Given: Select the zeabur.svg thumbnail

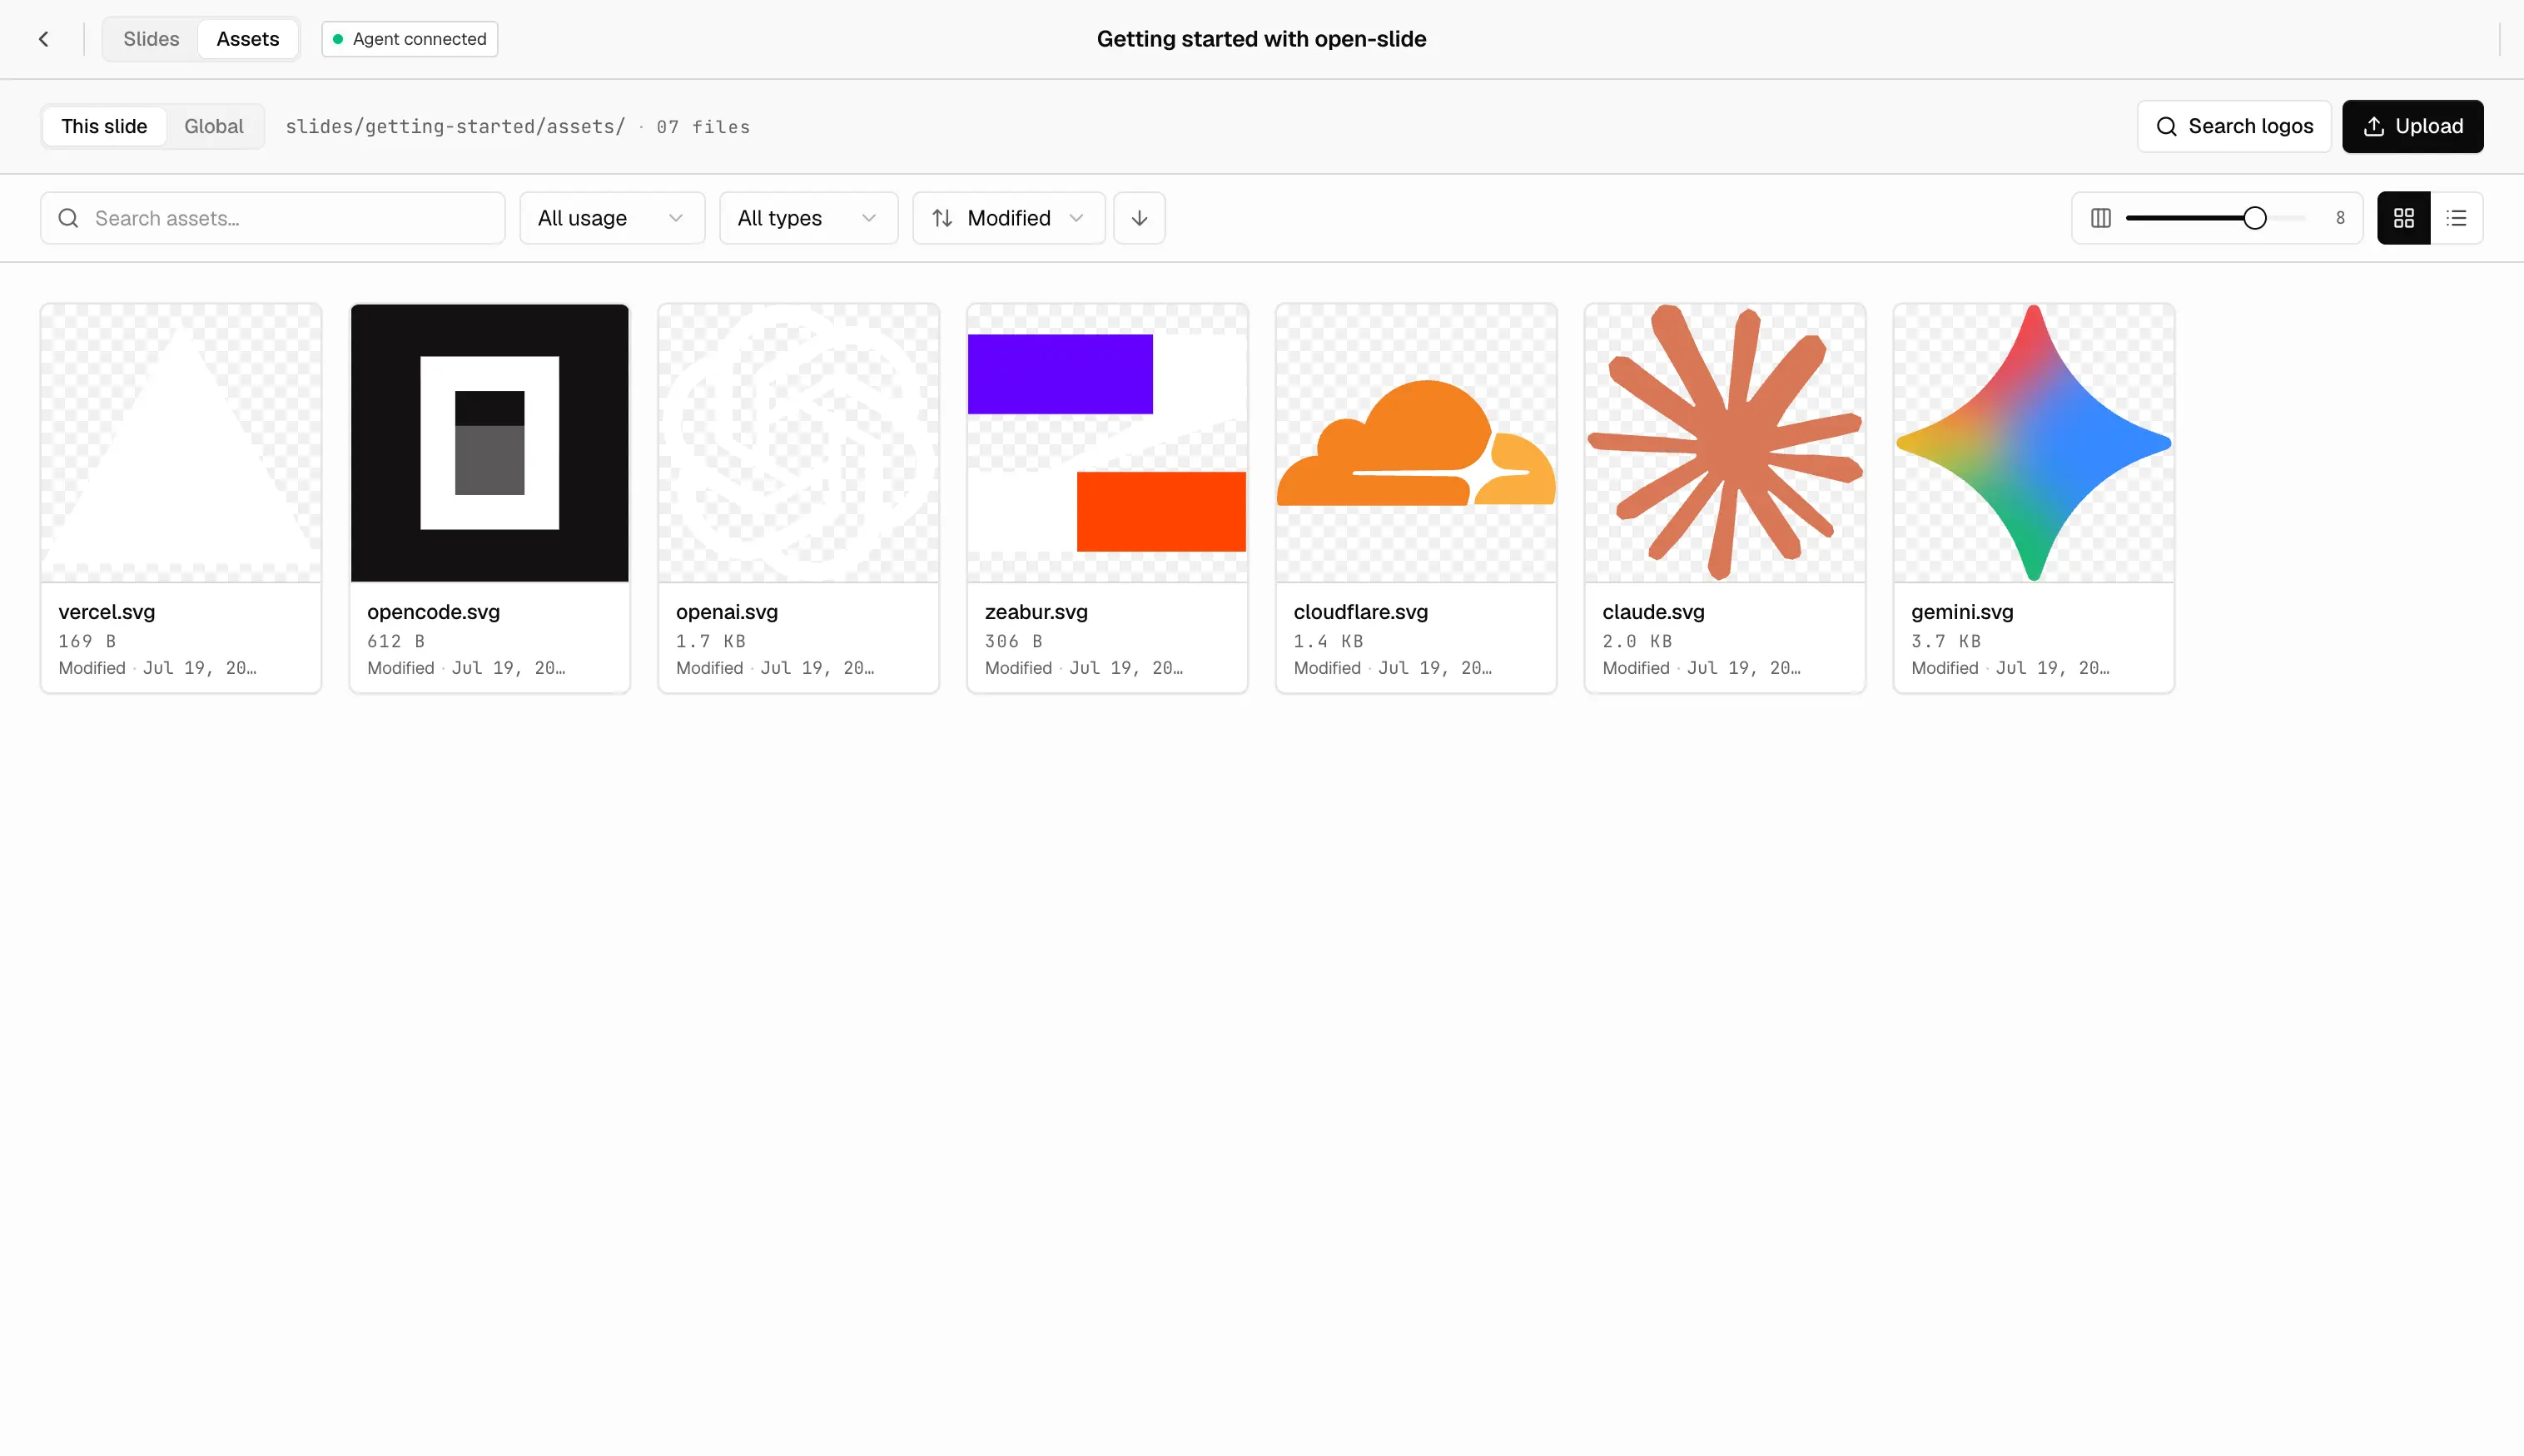Looking at the screenshot, I should pos(1106,443).
